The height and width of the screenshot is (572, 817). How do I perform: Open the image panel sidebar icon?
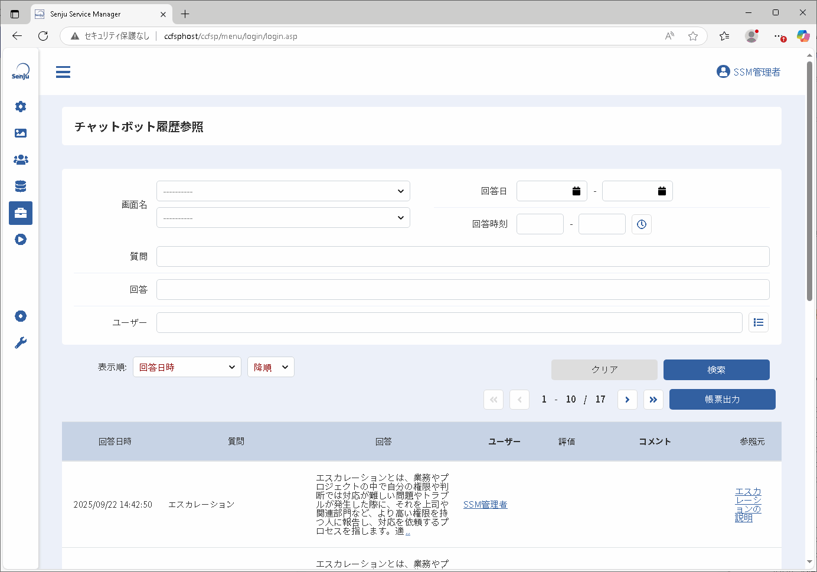tap(21, 133)
